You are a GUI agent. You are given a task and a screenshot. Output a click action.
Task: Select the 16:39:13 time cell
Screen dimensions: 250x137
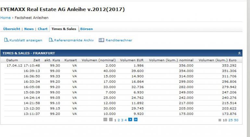32,71
